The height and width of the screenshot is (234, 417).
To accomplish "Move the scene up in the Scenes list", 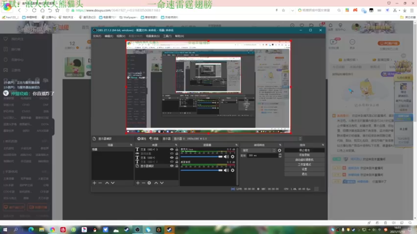I will coord(107,183).
